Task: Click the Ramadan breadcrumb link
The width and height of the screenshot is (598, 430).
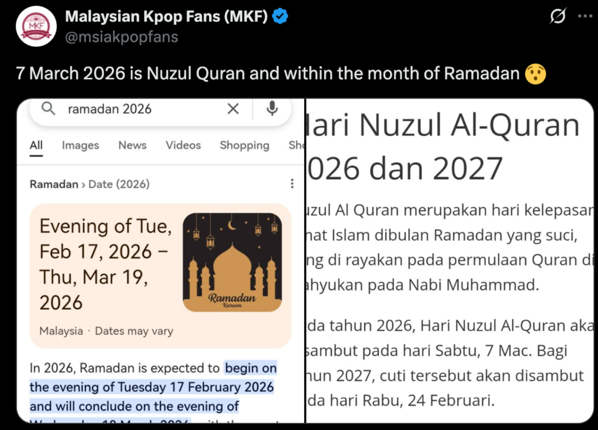Action: click(54, 184)
